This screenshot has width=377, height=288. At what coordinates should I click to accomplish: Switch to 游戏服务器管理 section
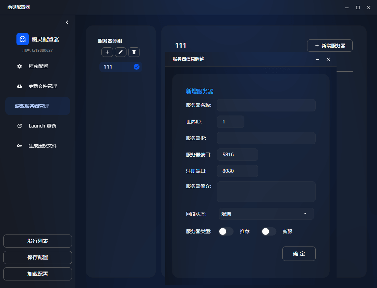click(37, 106)
